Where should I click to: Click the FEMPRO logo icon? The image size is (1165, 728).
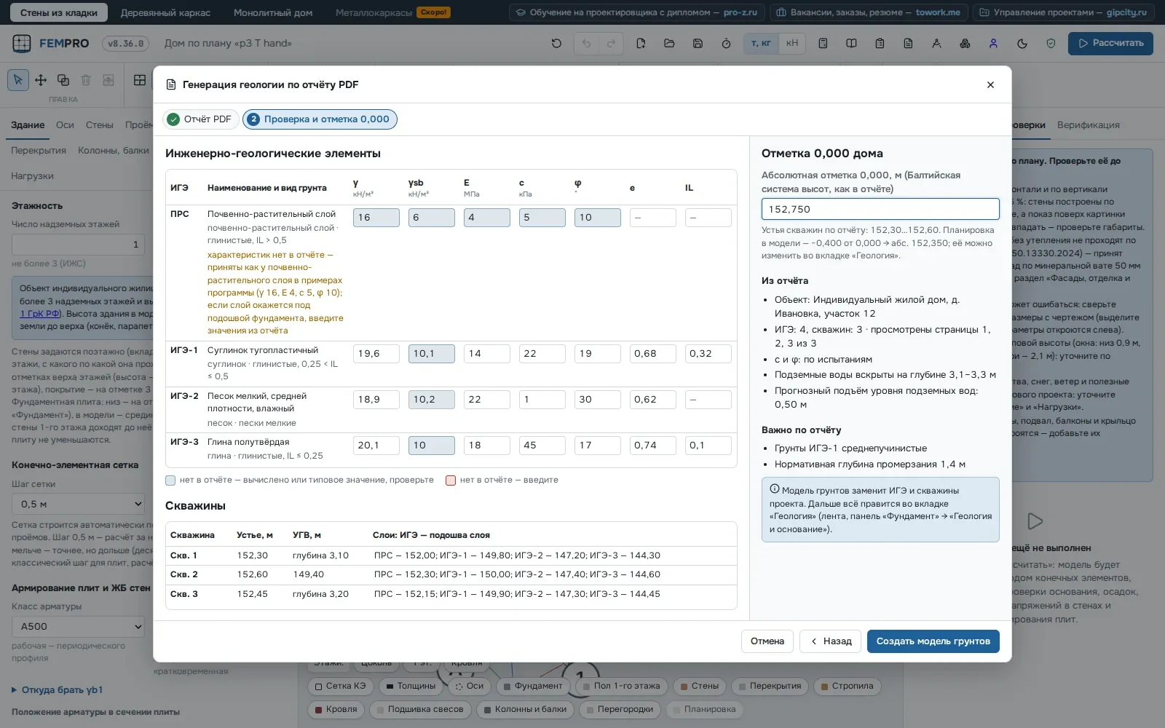click(x=22, y=44)
